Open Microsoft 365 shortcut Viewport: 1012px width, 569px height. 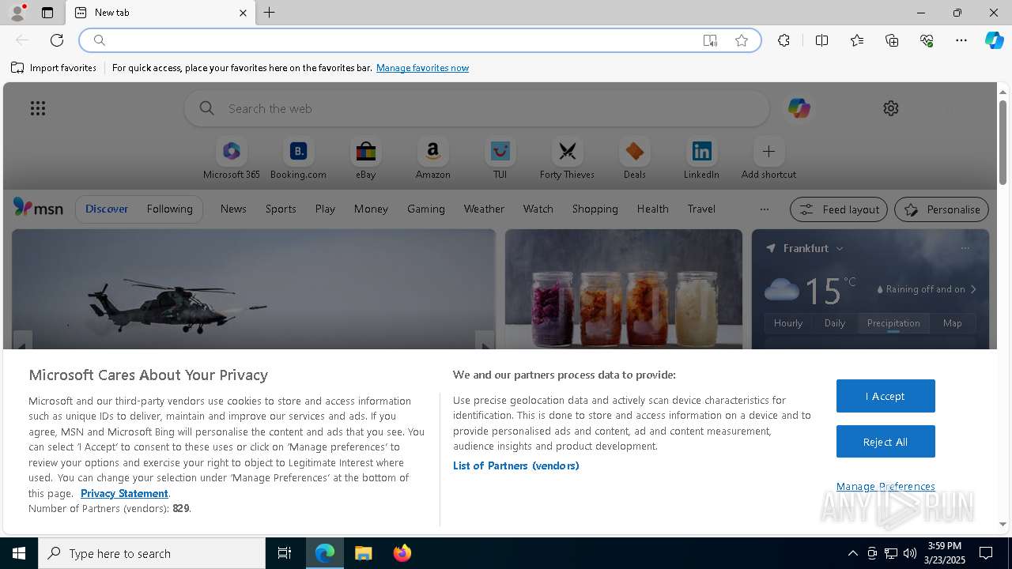pyautogui.click(x=232, y=158)
